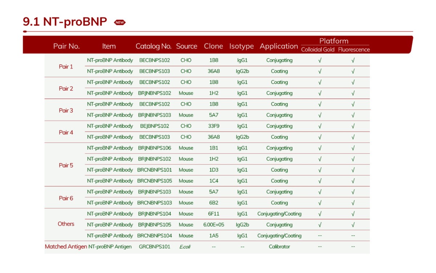This screenshot has width=436, height=273.
Task: Open the Application column header
Action: pos(279,46)
